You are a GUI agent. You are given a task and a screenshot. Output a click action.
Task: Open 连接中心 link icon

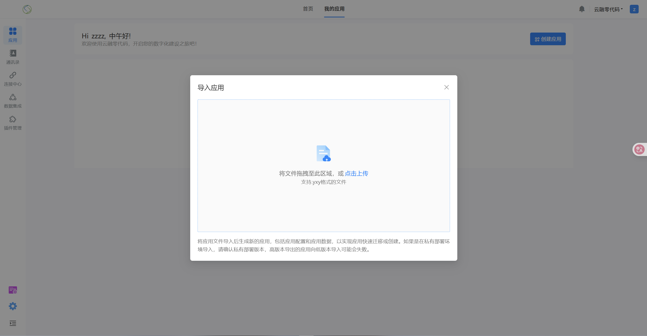13,75
